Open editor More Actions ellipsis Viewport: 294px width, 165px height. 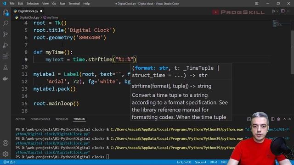click(x=289, y=11)
